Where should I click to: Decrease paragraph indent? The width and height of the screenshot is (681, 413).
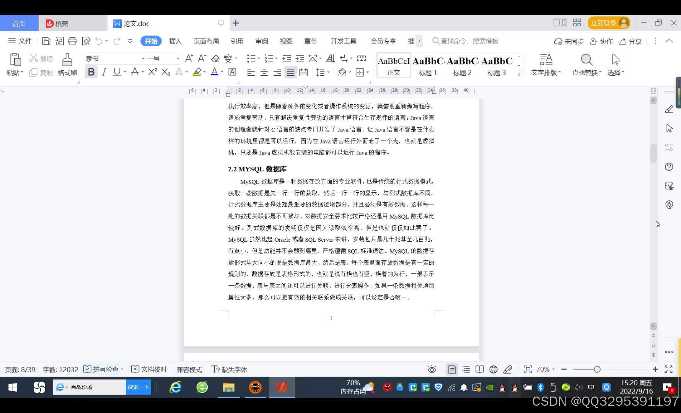click(287, 58)
